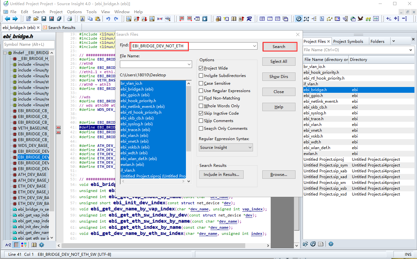This screenshot has width=417, height=259.
Task: Click the Symbol Info book icon
Action: pyautogui.click(x=234, y=19)
